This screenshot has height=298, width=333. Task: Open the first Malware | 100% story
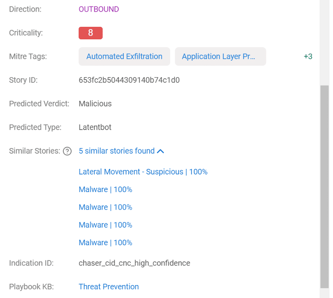(105, 189)
